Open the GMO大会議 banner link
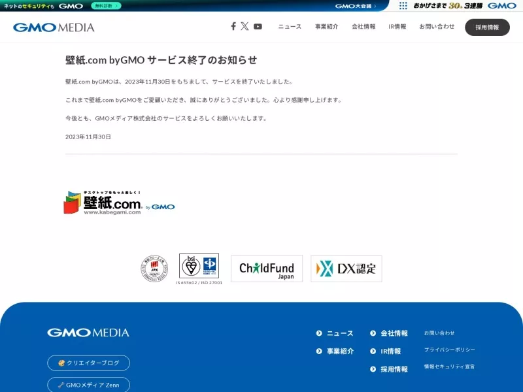523x392 pixels. pos(356,6)
